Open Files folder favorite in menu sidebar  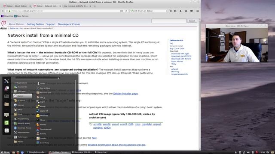coord(6,104)
